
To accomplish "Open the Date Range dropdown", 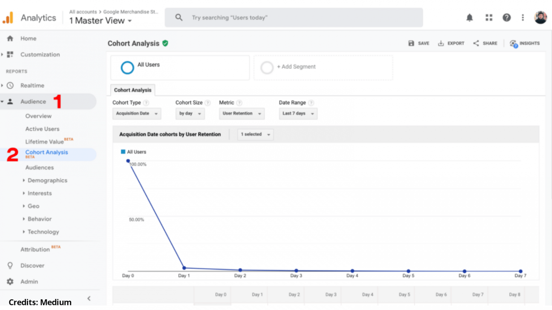I will coord(298,113).
